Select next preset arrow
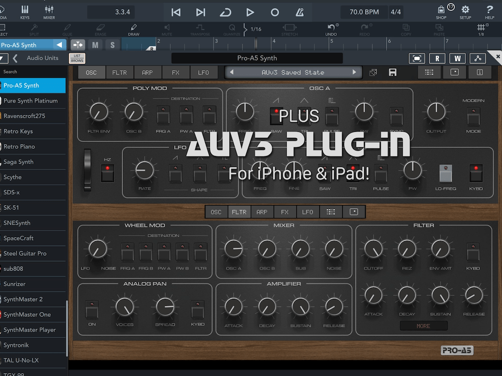 tap(354, 72)
